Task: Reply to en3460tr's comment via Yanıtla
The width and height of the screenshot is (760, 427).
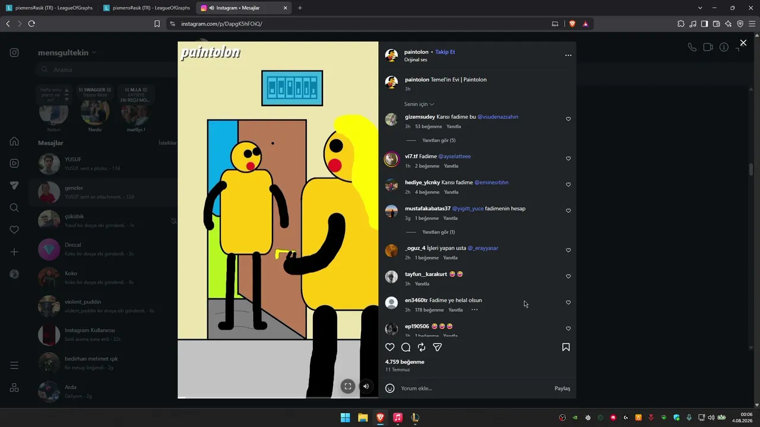Action: (x=455, y=310)
